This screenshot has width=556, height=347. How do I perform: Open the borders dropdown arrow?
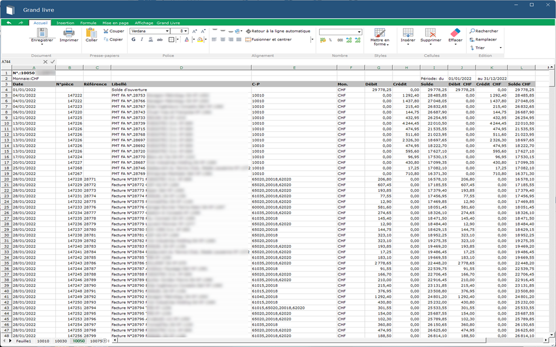pos(178,40)
